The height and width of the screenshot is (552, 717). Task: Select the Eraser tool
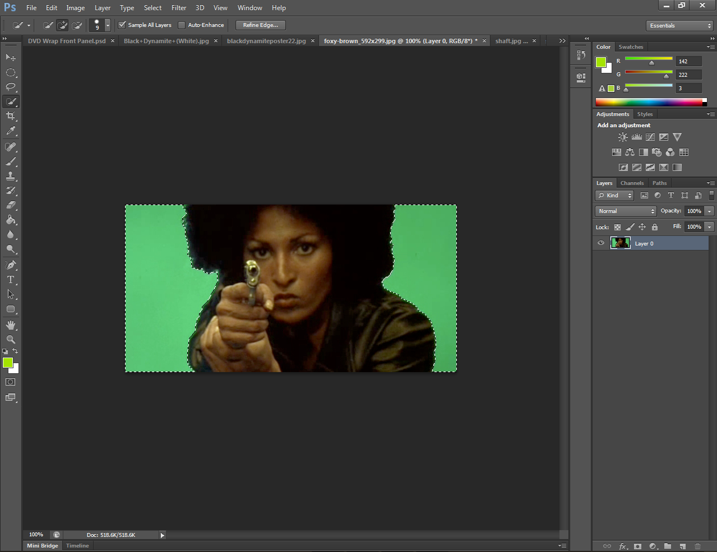(11, 205)
